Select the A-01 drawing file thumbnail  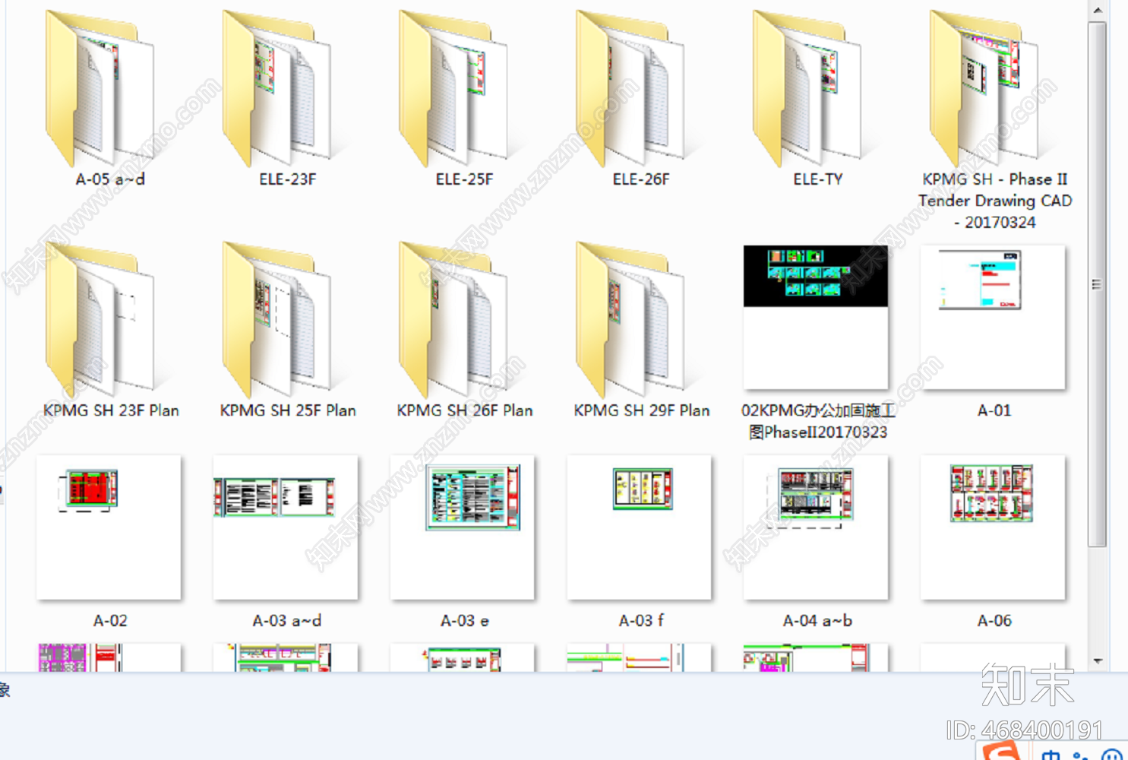click(993, 317)
